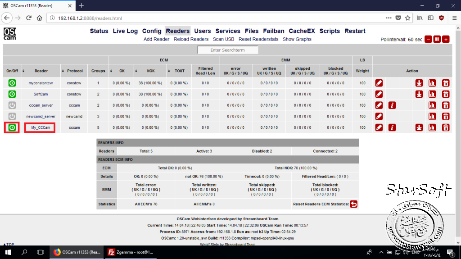Decrease the poll interval

429,40
